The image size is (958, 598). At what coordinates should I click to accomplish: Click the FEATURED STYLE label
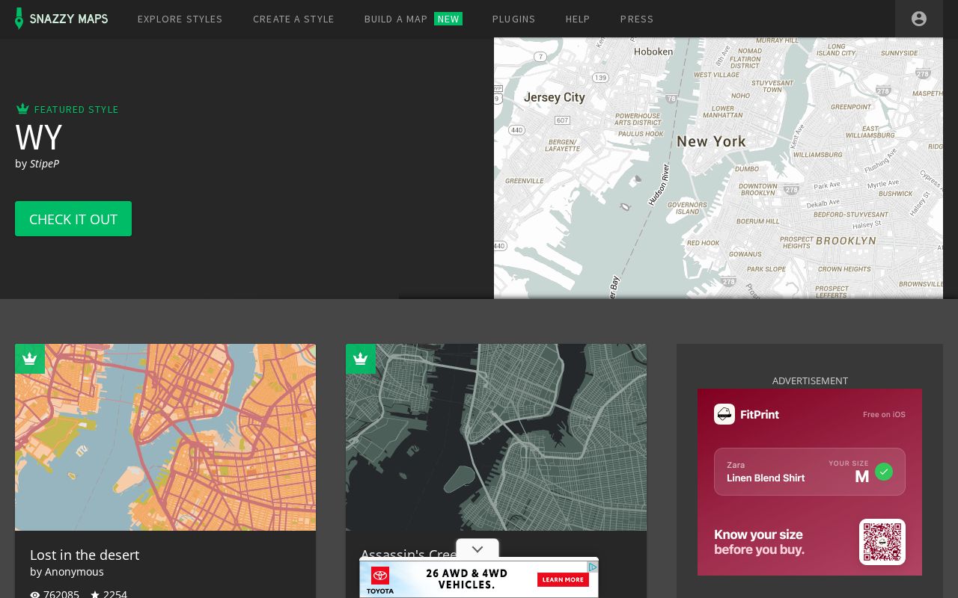coord(76,109)
